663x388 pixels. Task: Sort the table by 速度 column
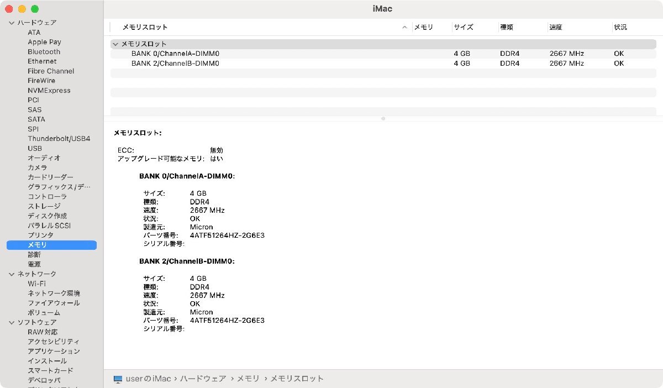coord(556,27)
